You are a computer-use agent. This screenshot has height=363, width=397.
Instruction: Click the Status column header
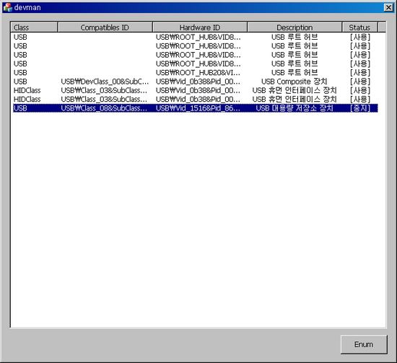click(x=359, y=27)
